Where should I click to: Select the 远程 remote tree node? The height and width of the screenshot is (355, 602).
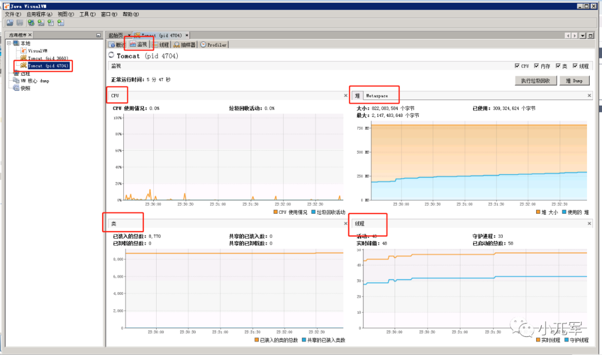pos(25,73)
